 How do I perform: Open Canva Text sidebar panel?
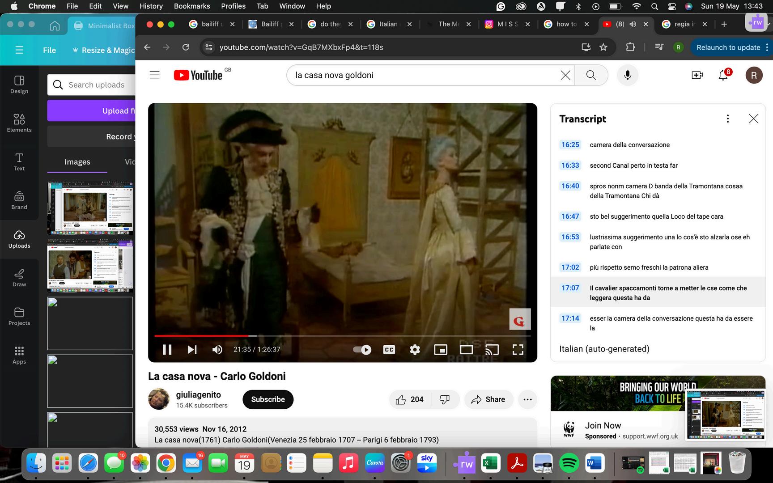coord(19,162)
